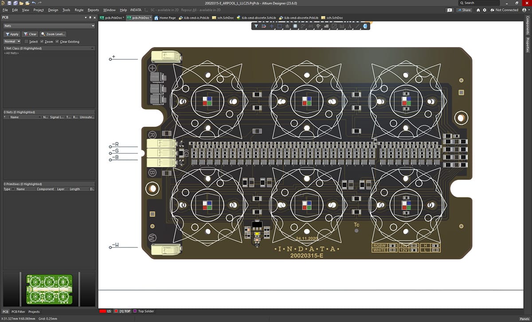
Task: Click the Undo arrow icon
Action: pyautogui.click(x=34, y=3)
